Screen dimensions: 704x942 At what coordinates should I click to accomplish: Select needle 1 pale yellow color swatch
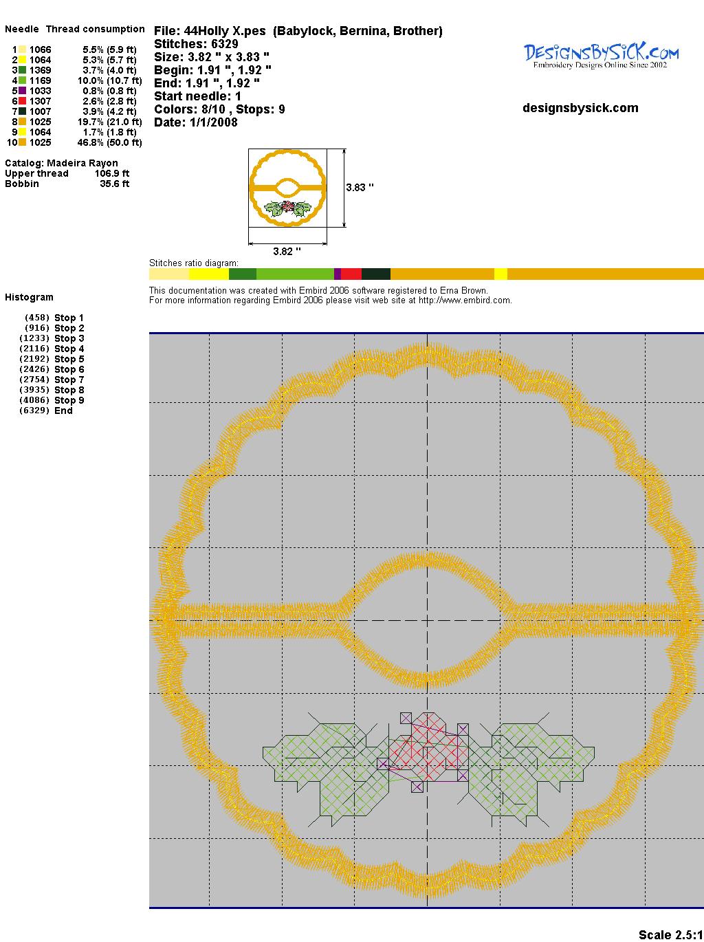[23, 50]
